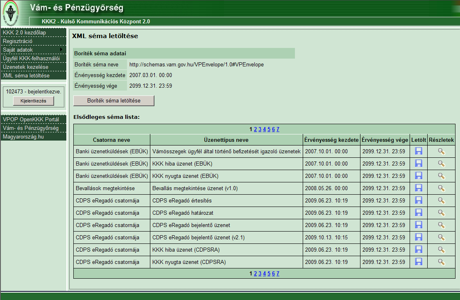Expand the Saját adatok submenu arrow
The width and height of the screenshot is (460, 300).
[61, 50]
